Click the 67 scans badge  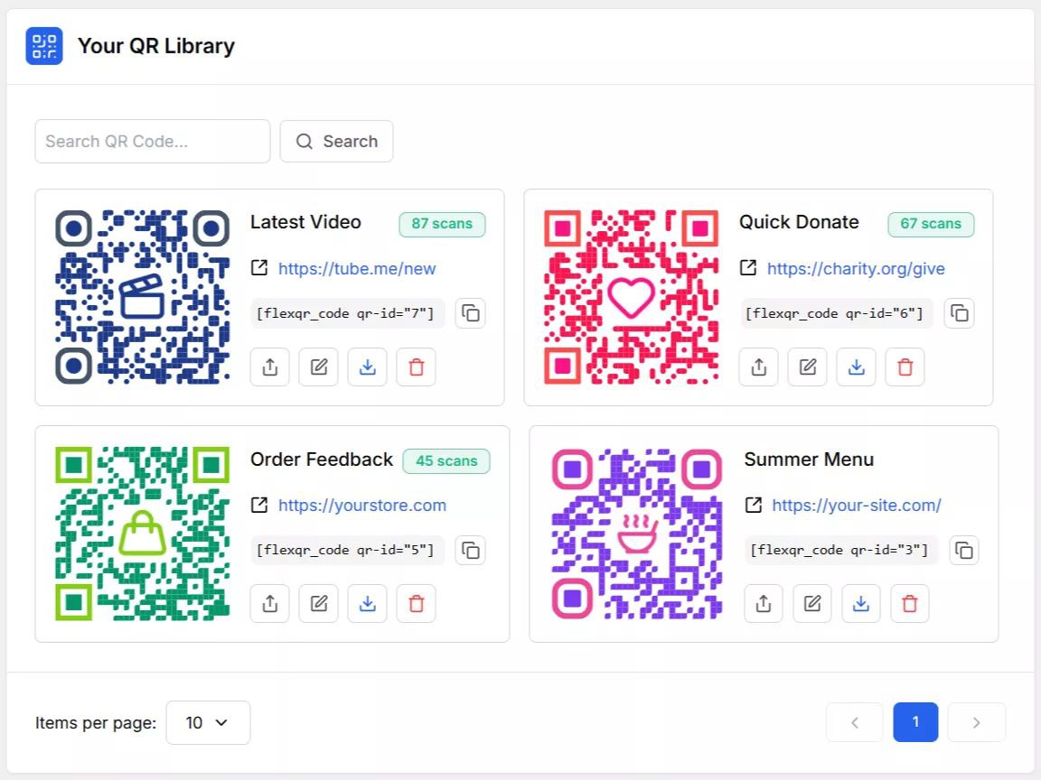(931, 224)
